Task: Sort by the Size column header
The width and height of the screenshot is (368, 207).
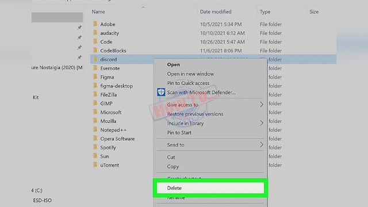Action: 314,11
